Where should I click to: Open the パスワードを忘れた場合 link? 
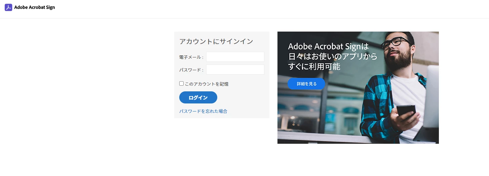[x=203, y=111]
